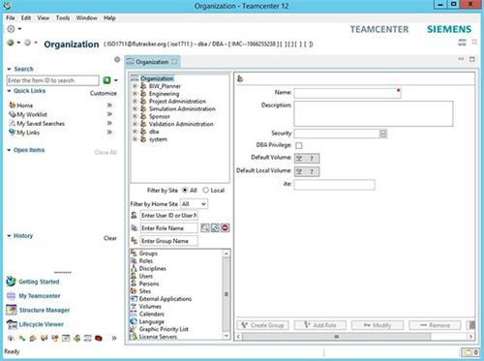Enable the DBA Privilege checkbox
The height and width of the screenshot is (361, 484).
299,145
